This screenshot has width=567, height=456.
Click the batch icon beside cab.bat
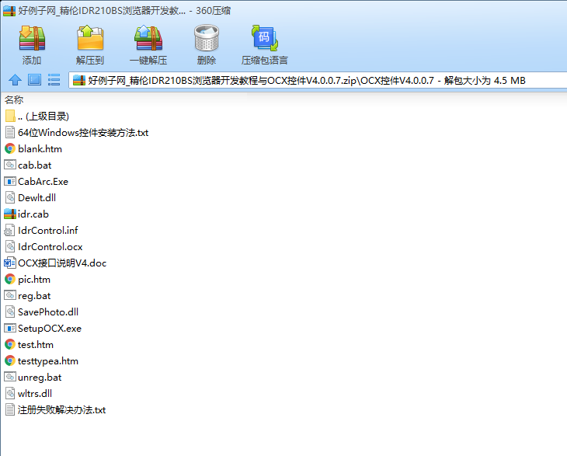(x=10, y=165)
